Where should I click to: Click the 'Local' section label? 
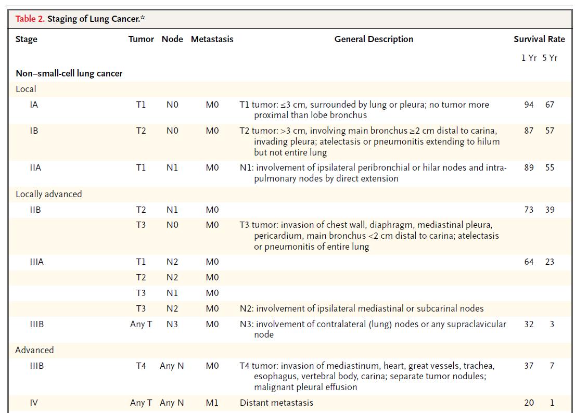pyautogui.click(x=25, y=89)
